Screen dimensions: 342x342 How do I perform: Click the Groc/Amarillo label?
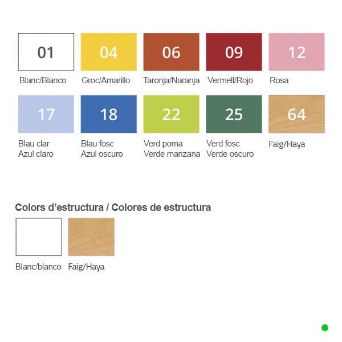106,80
